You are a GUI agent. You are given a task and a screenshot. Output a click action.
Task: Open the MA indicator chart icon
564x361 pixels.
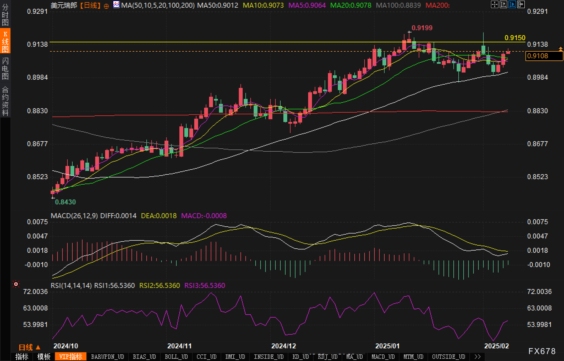pos(116,5)
